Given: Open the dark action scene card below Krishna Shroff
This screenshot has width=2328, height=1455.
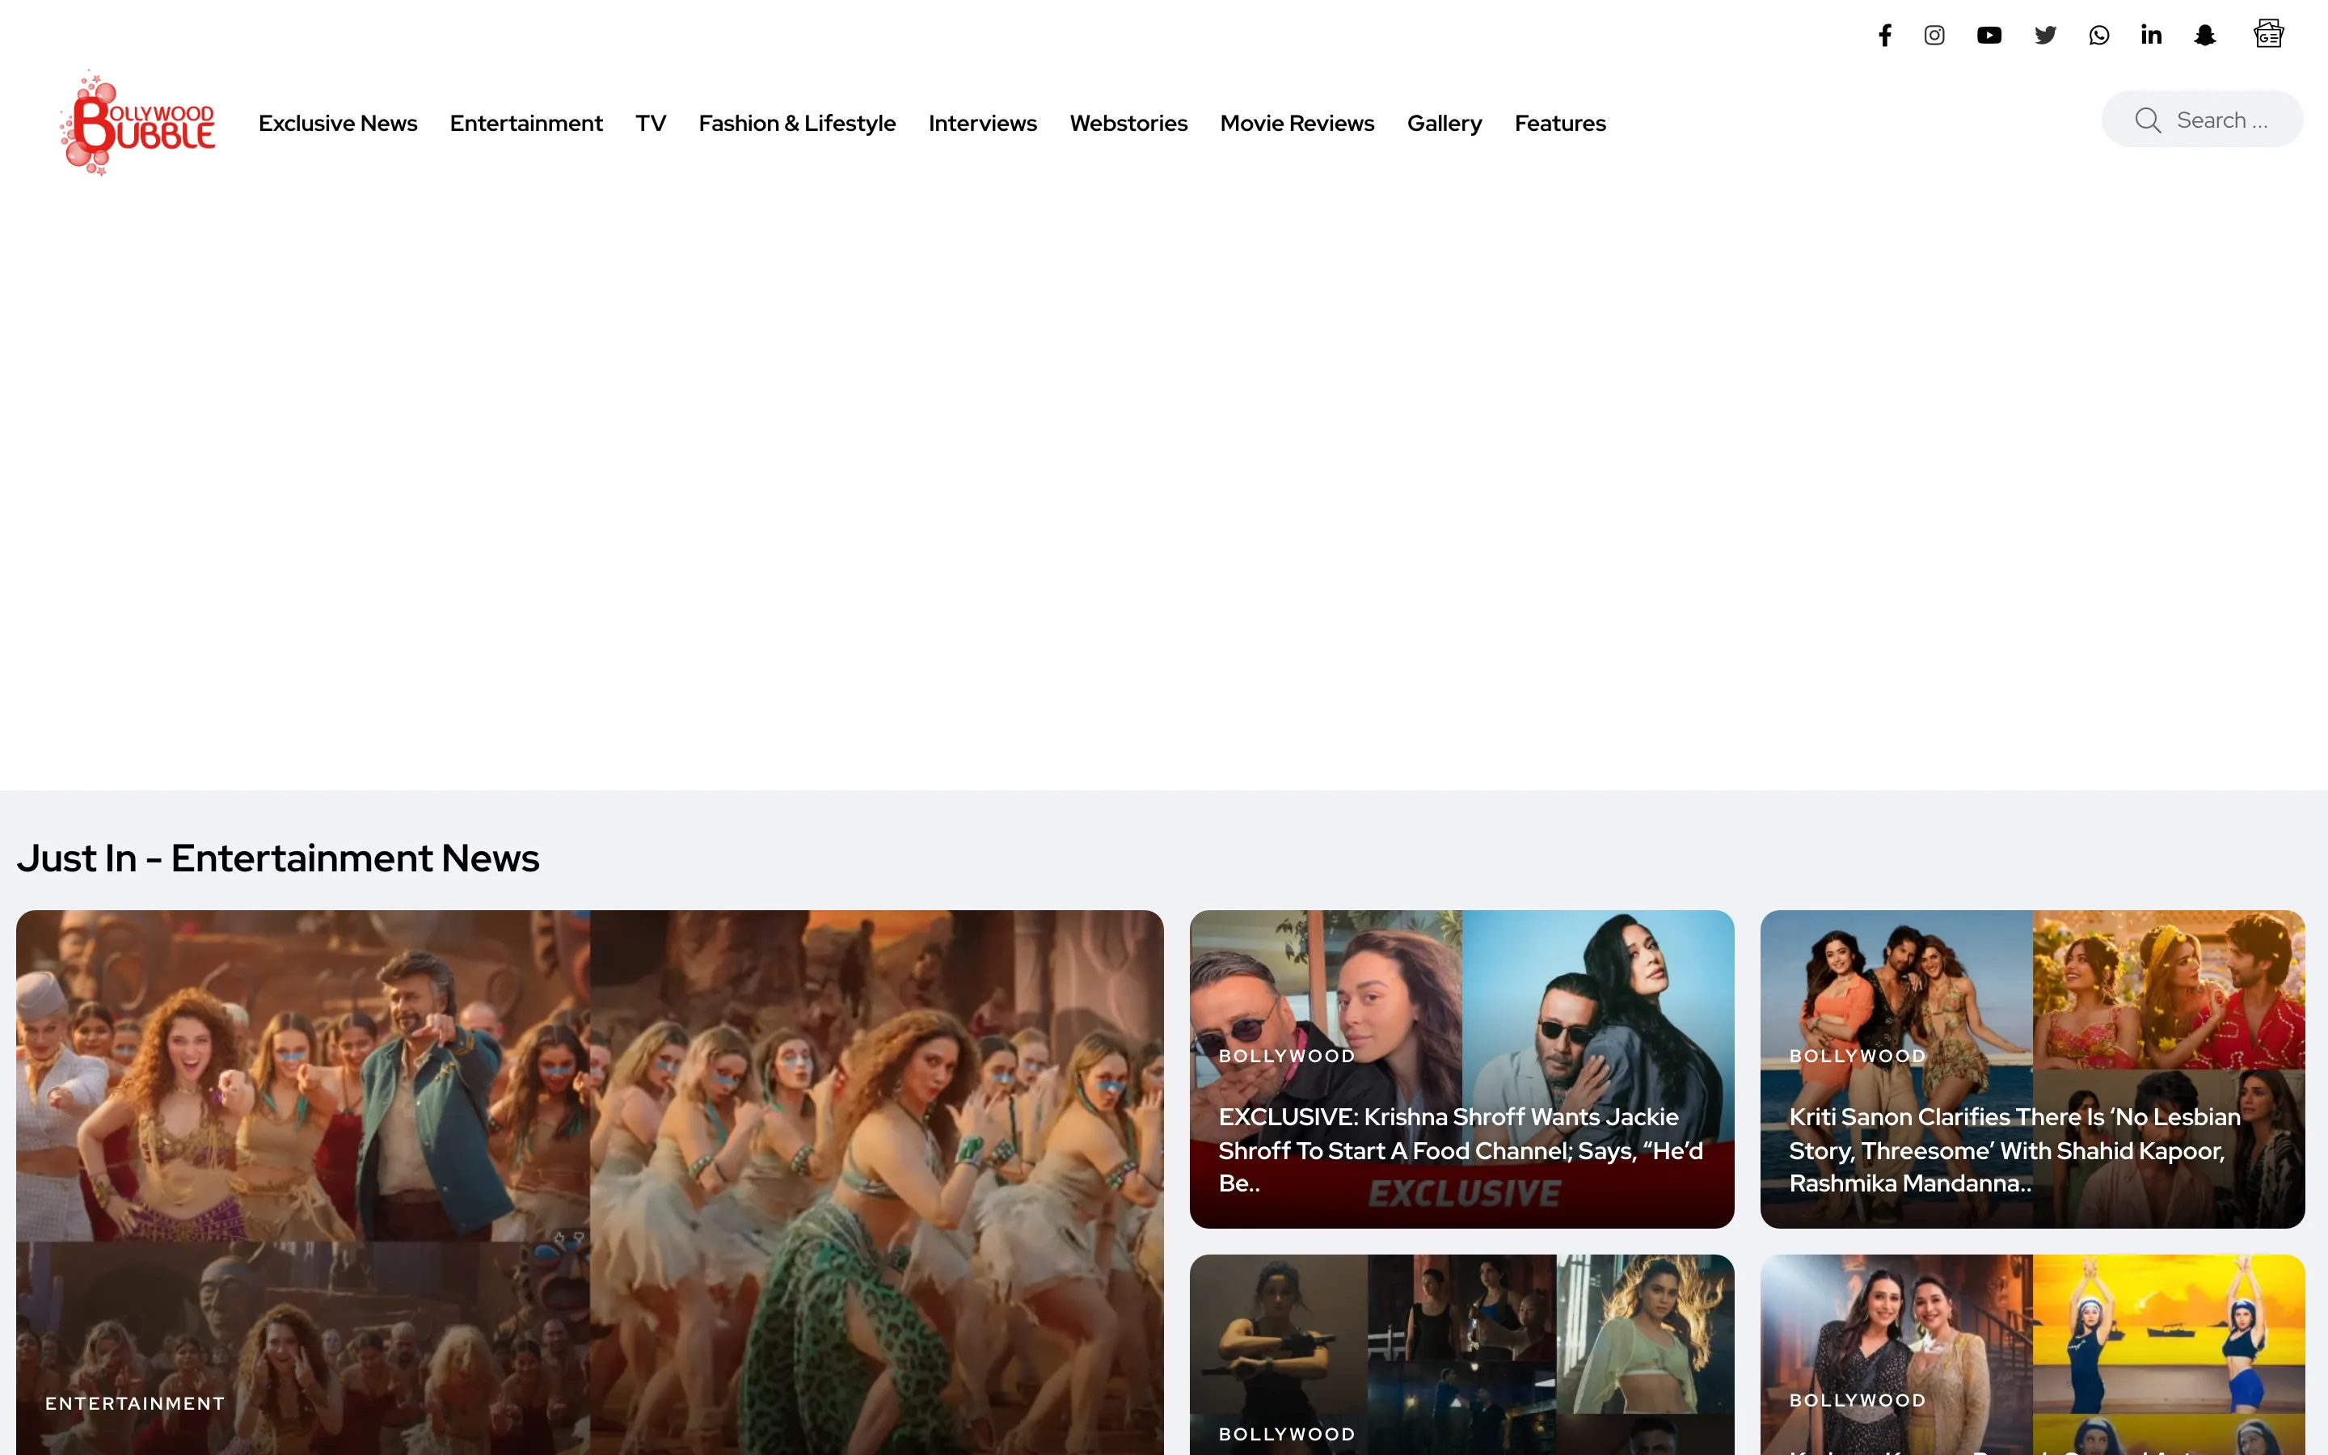Looking at the screenshot, I should pos(1462,1355).
